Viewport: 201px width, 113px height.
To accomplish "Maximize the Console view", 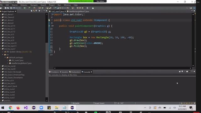I will tap(194, 71).
